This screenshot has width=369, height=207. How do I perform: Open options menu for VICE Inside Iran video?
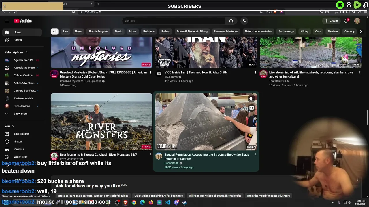click(x=255, y=73)
